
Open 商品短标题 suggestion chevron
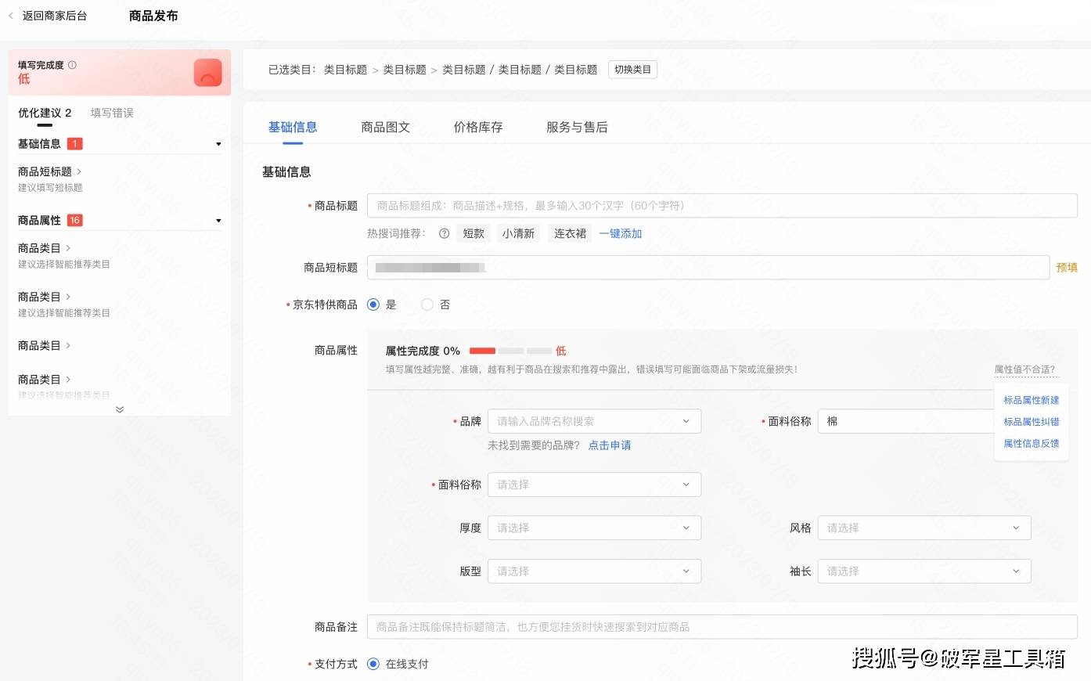point(79,171)
